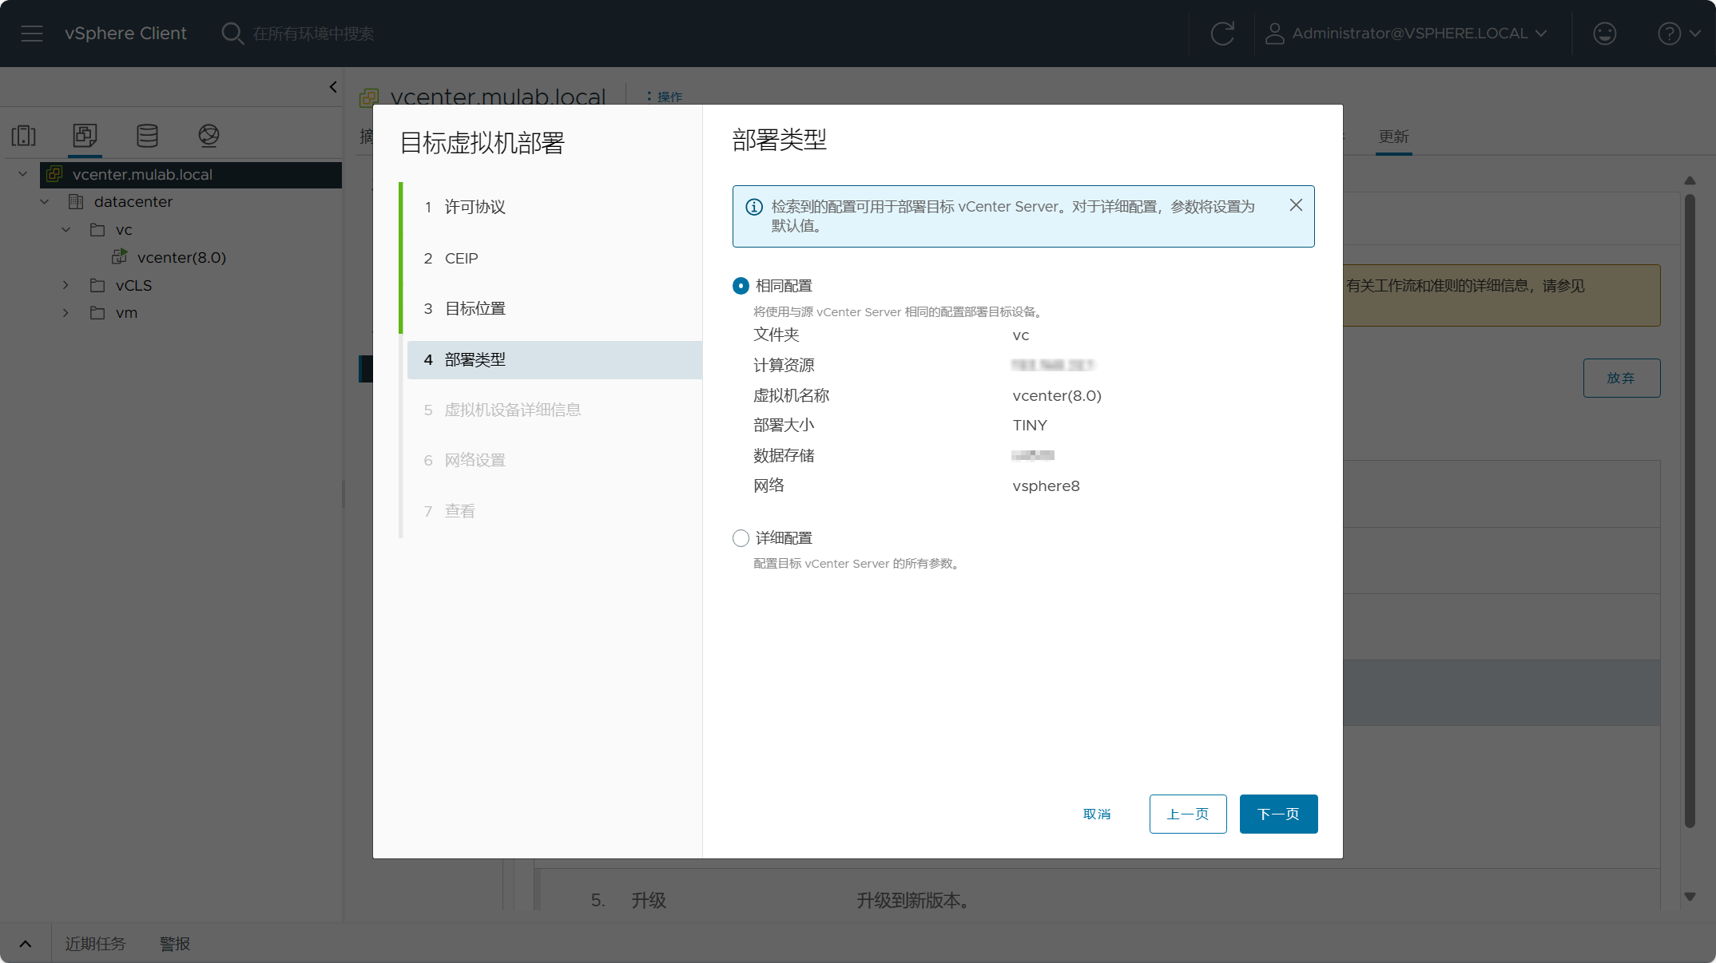Select vcenter(8.0) in inventory tree
1716x963 pixels.
[x=181, y=257]
